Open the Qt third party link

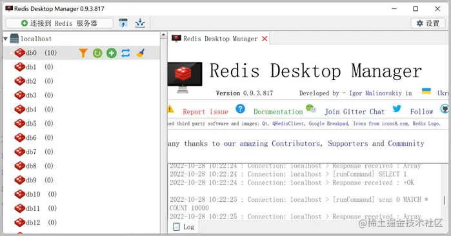pyautogui.click(x=265, y=124)
